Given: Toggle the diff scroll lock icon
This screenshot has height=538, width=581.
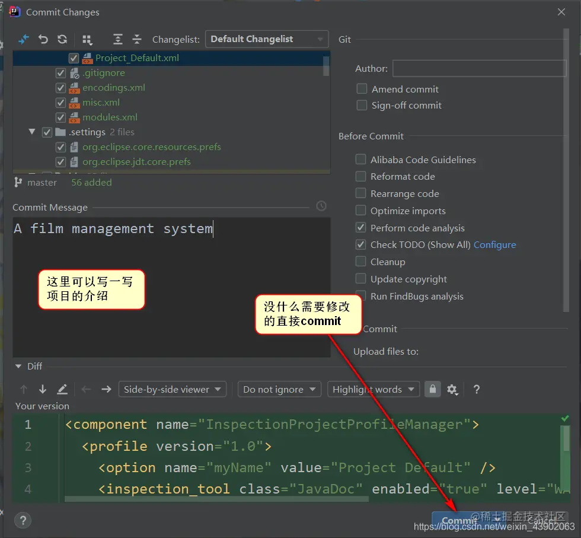Looking at the screenshot, I should (432, 389).
